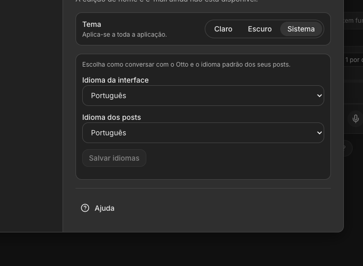Image resolution: width=363 pixels, height=266 pixels.
Task: Click the Tema label text
Action: [x=92, y=24]
